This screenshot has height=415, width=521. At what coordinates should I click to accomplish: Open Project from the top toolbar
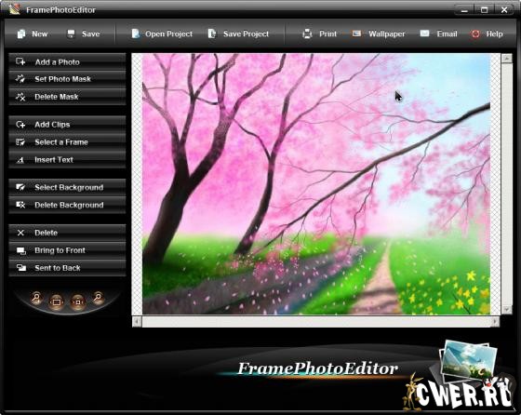162,33
